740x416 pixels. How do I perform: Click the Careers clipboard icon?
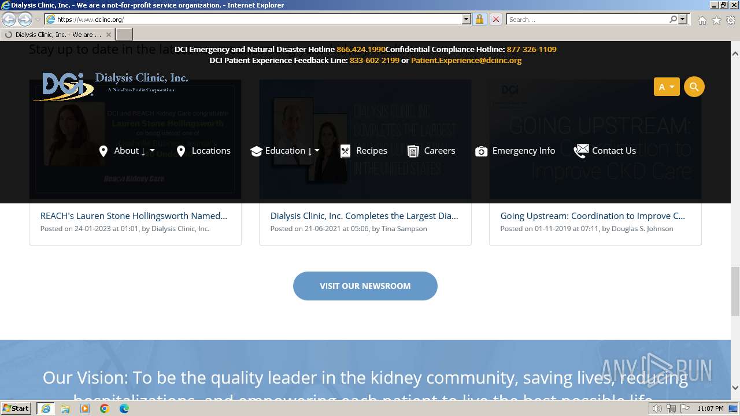click(413, 151)
